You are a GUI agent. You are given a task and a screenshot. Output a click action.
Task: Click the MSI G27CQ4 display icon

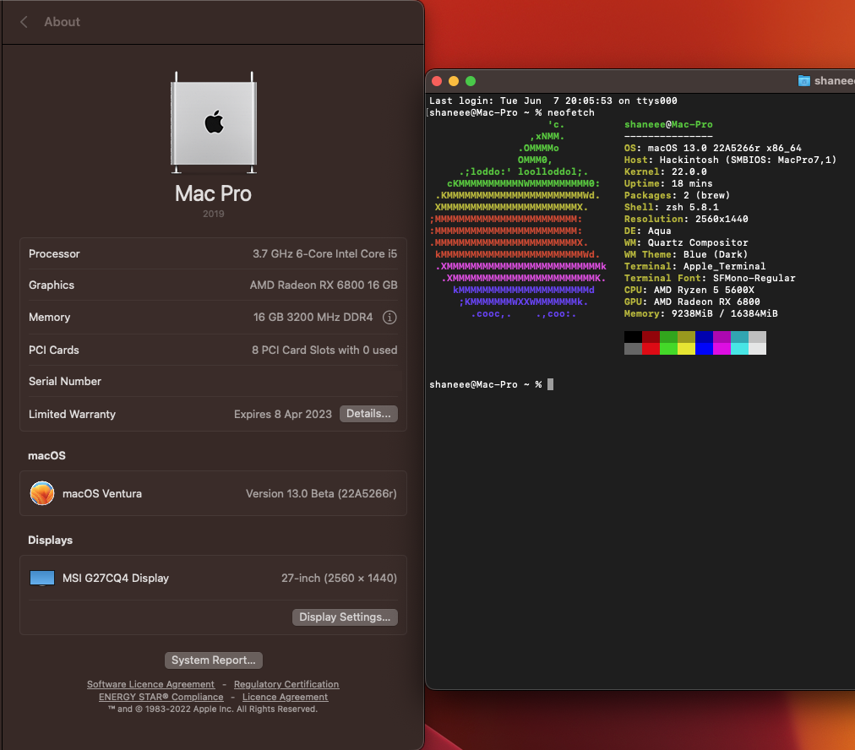tap(42, 579)
